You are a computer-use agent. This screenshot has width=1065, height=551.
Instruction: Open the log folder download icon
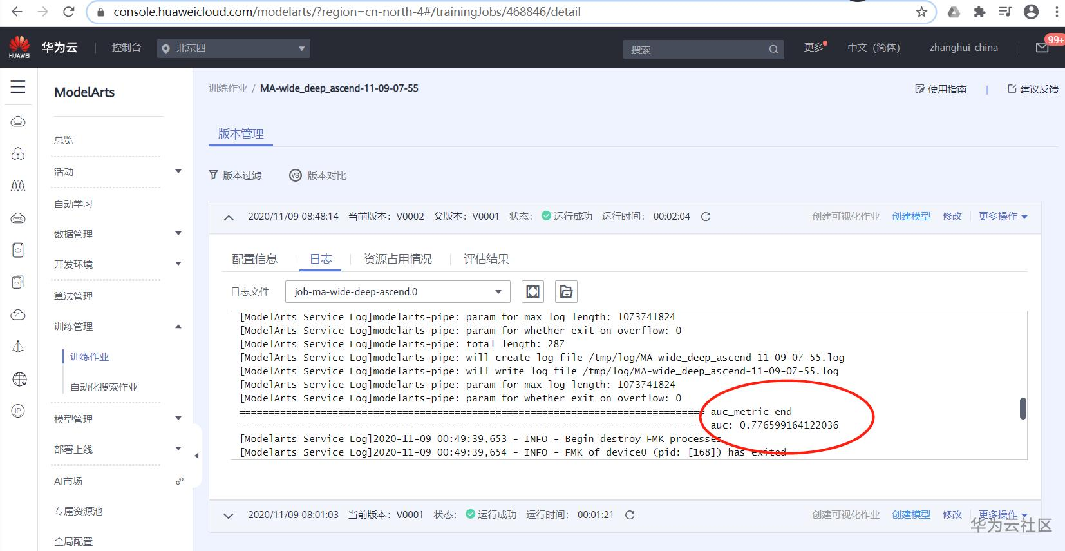[x=566, y=291]
